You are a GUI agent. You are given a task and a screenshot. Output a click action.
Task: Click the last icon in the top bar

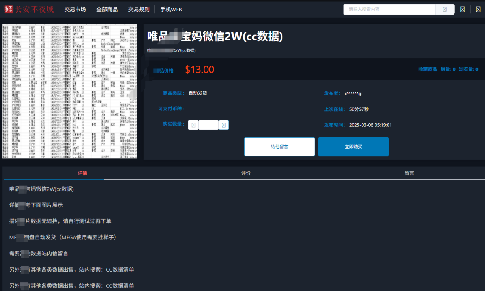tap(478, 10)
